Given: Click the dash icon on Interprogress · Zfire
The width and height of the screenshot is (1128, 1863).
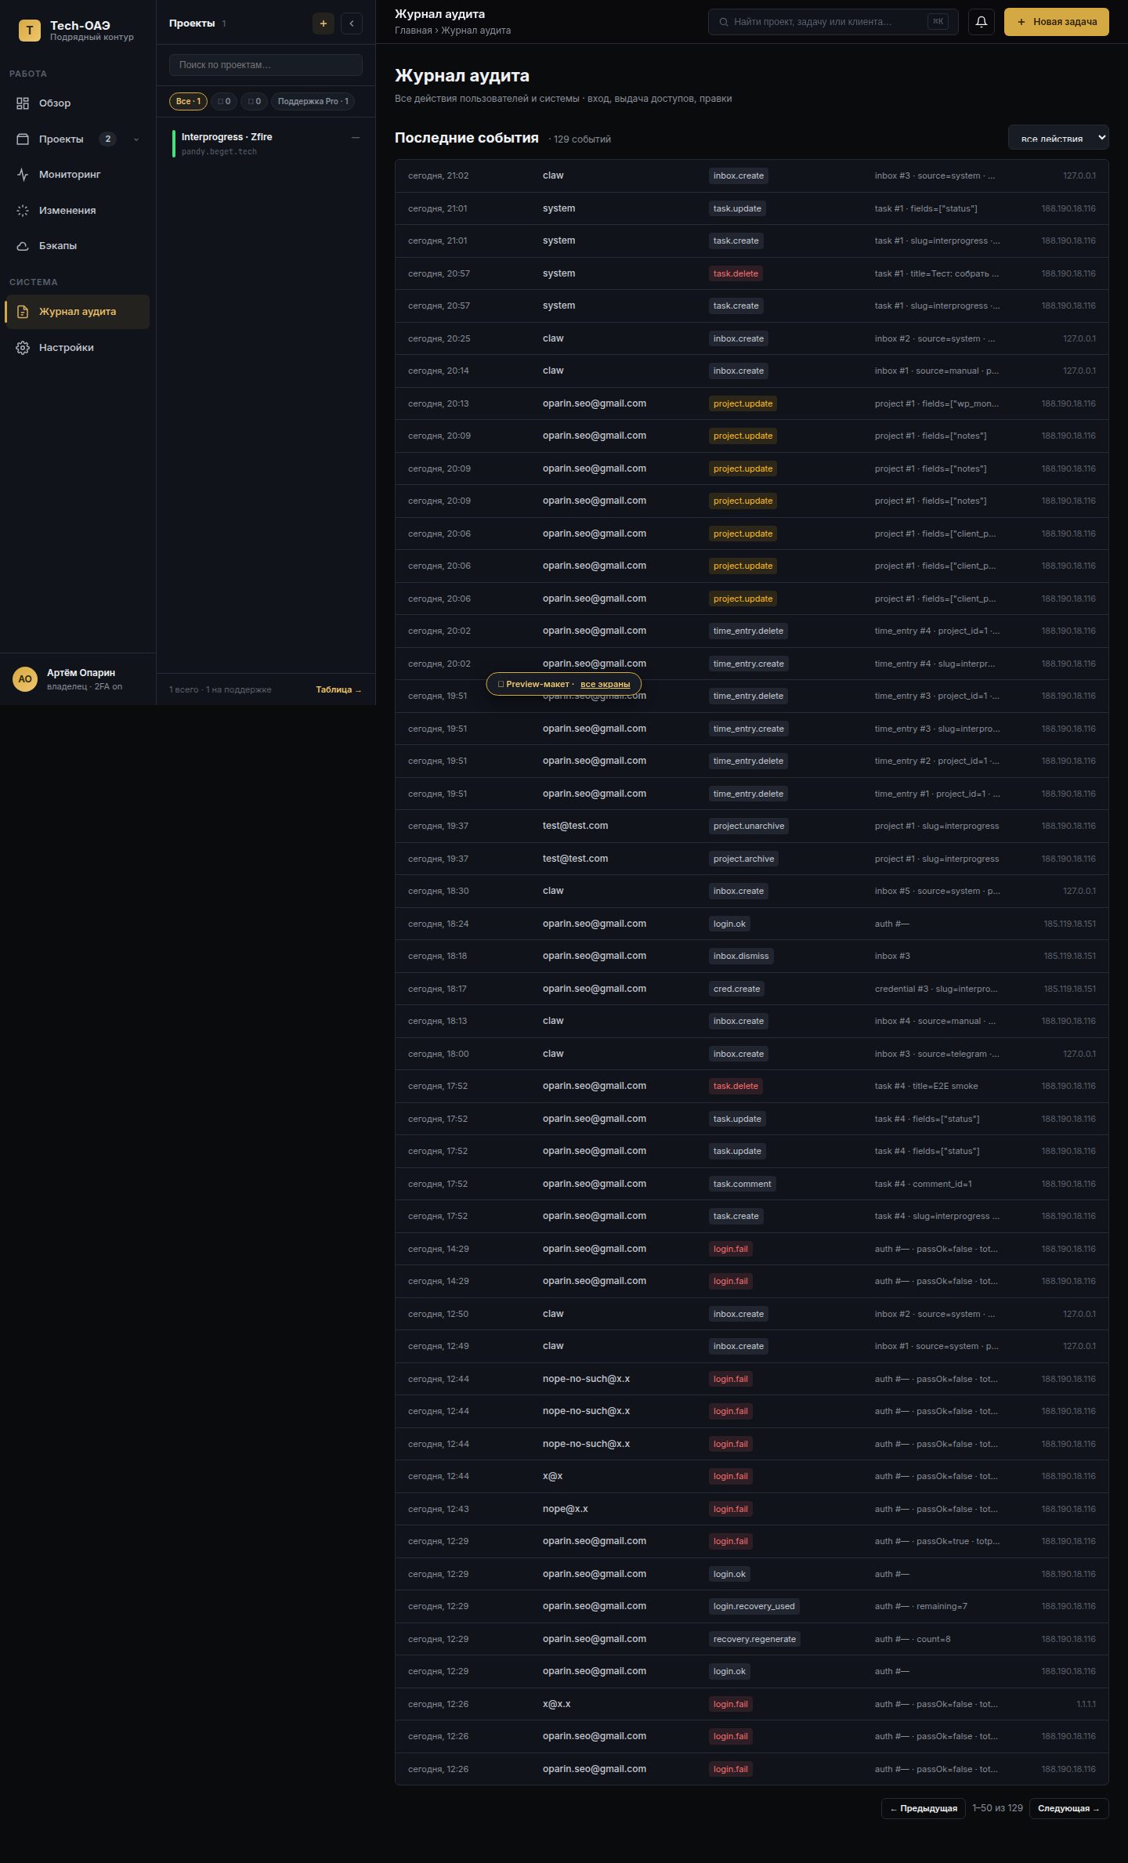Looking at the screenshot, I should click(356, 138).
